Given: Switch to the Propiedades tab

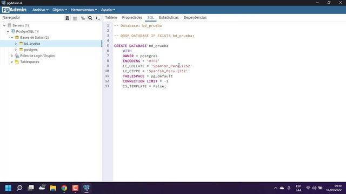Looking at the screenshot, I should point(132,18).
